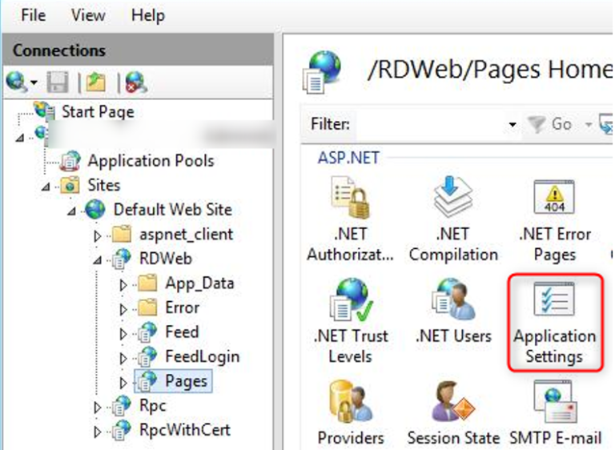The image size is (615, 450).
Task: Expand the Rpc node
Action: click(x=97, y=408)
